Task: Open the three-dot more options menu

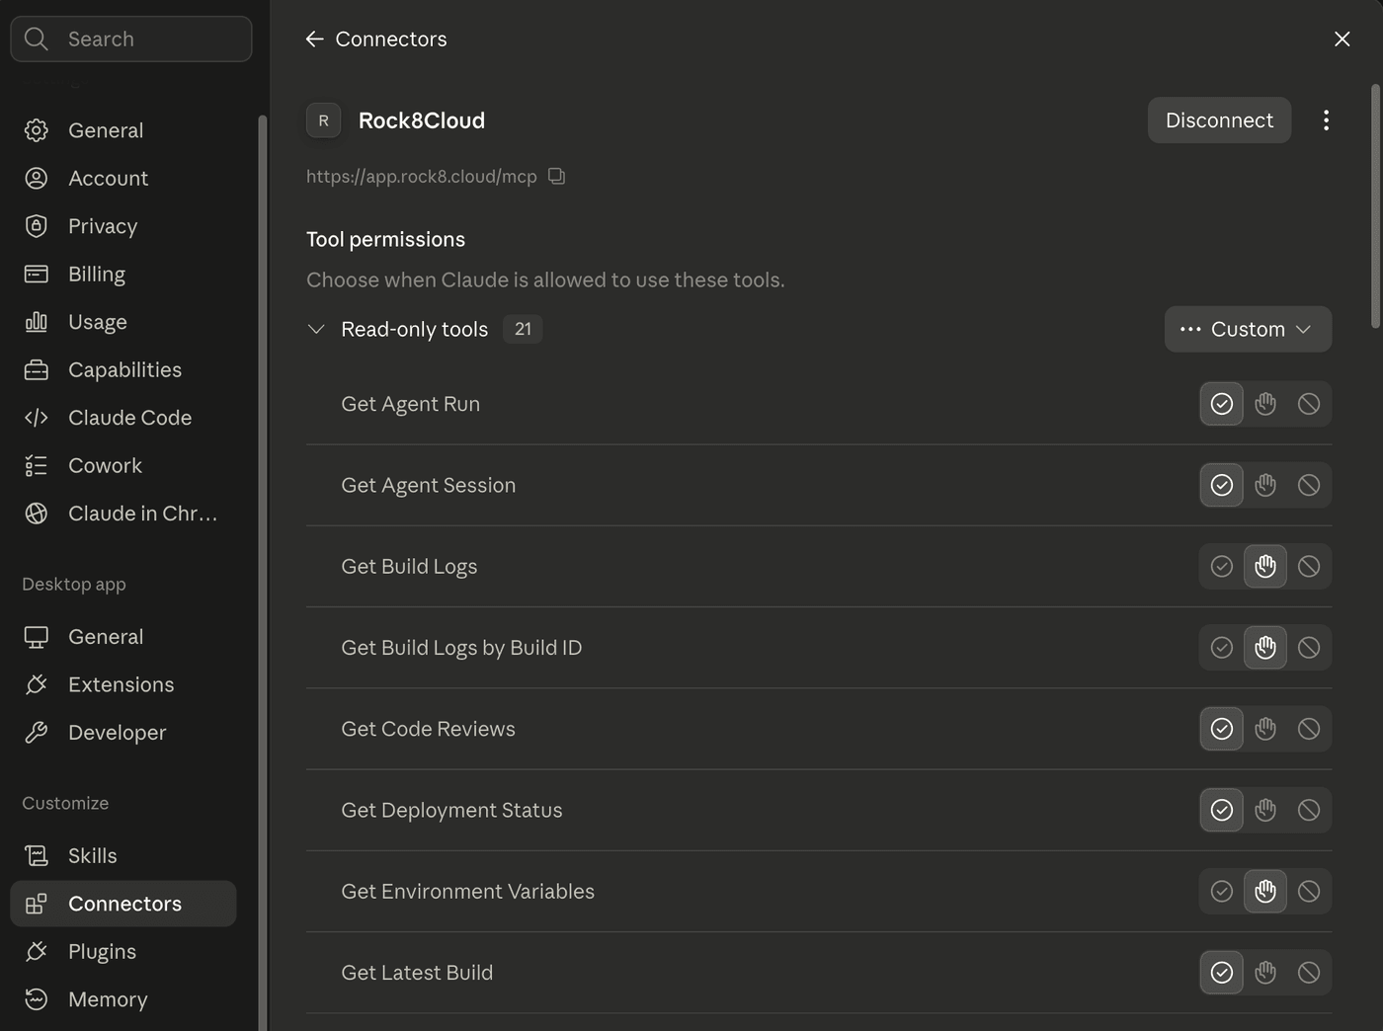Action: pos(1326,119)
